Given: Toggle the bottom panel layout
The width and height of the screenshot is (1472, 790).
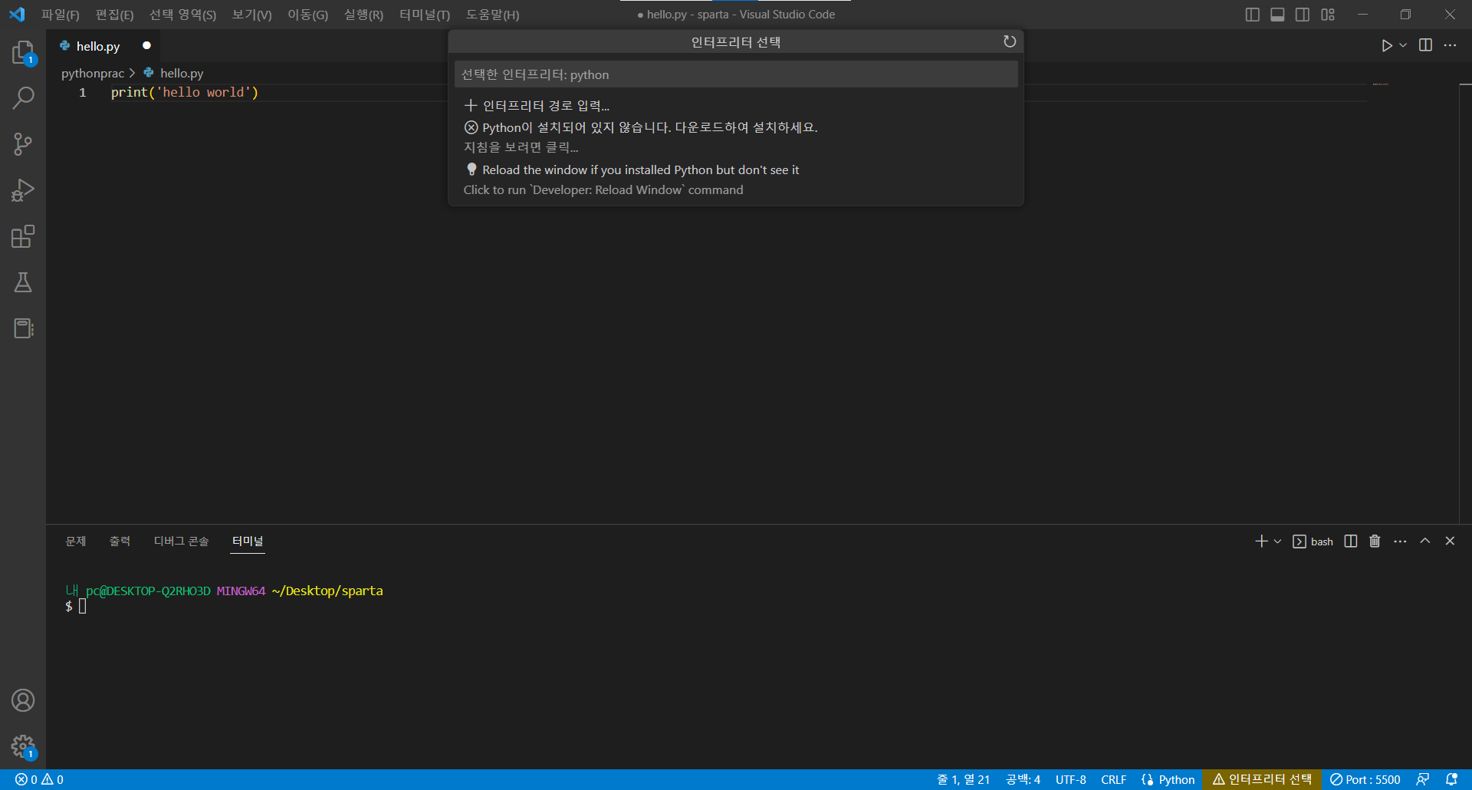Looking at the screenshot, I should click(1277, 15).
